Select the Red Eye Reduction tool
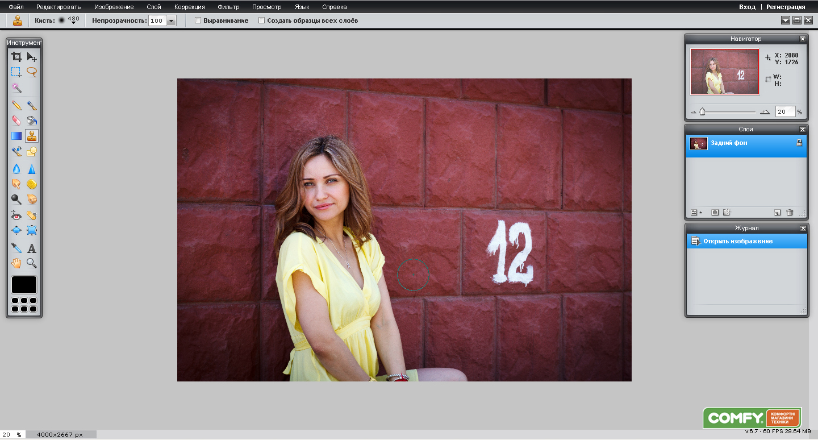The image size is (818, 440). [x=16, y=215]
